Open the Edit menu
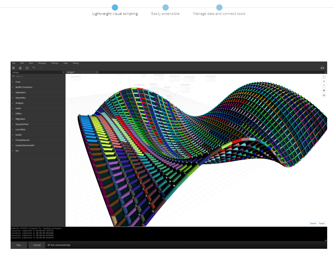 click(x=22, y=63)
